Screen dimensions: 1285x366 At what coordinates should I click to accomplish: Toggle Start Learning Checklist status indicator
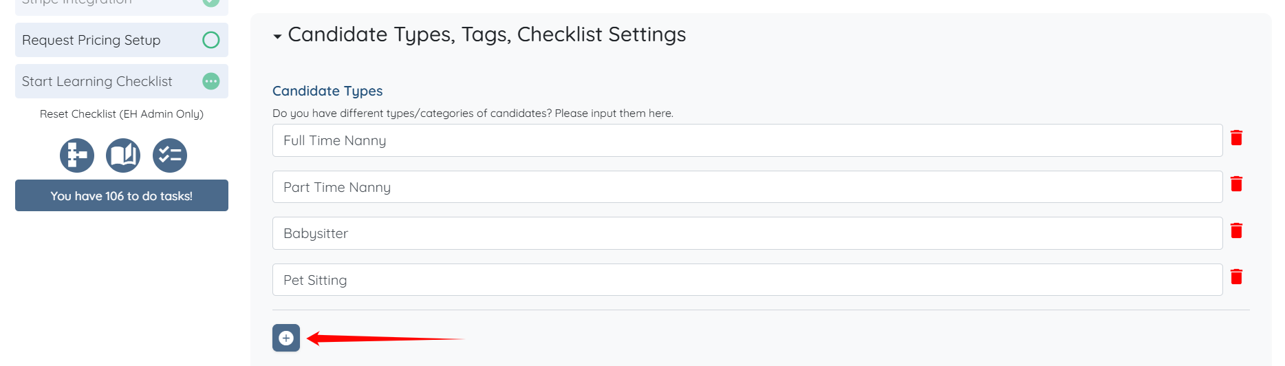(x=211, y=81)
